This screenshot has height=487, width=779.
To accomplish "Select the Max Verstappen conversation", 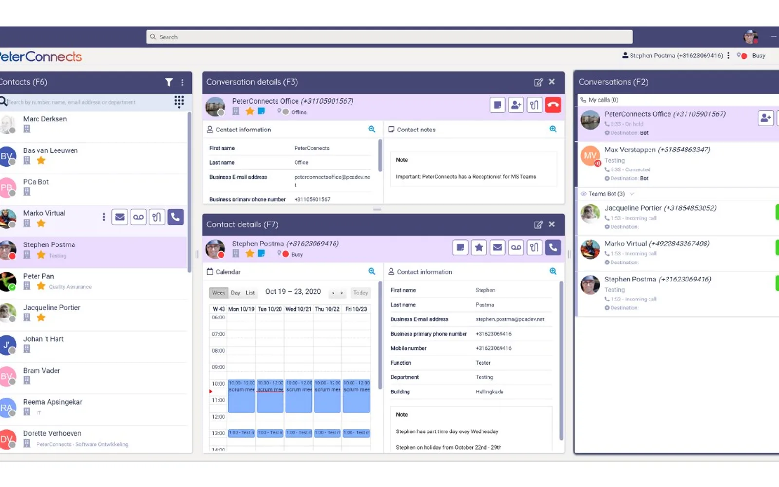I will pos(678,164).
